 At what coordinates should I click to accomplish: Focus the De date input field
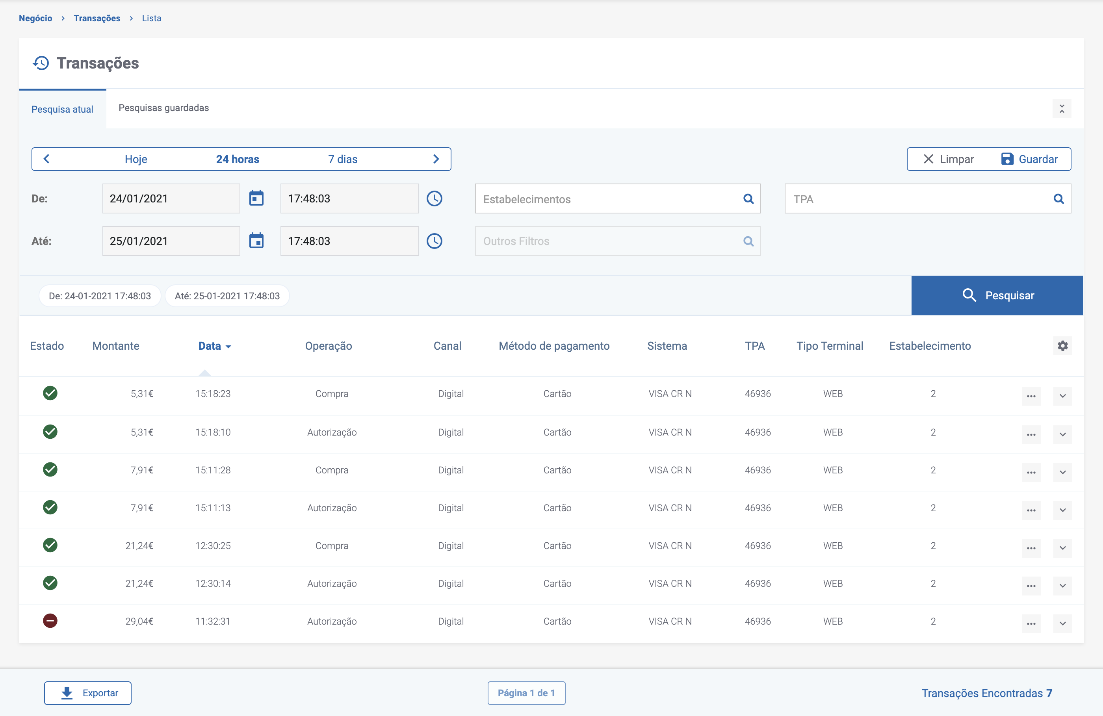tap(171, 198)
